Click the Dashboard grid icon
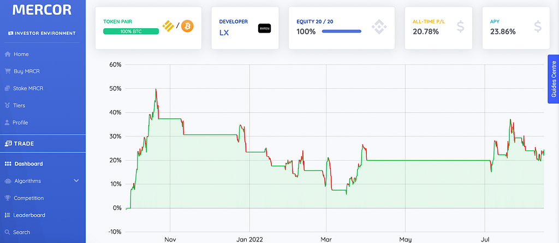 (8, 163)
